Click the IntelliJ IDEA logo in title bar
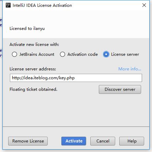Viewport: 152px width, 152px height. pos(8,5)
